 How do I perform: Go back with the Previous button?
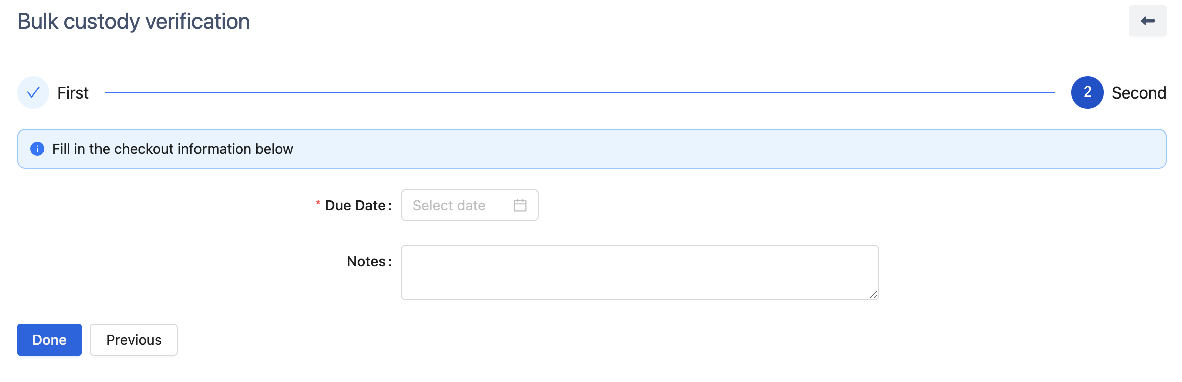tap(134, 340)
